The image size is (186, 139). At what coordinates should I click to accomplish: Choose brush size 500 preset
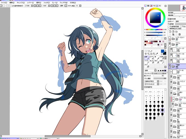point(154,118)
